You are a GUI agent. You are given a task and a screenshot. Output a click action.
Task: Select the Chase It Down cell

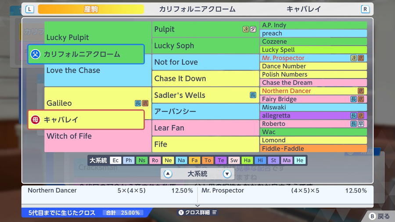coord(205,79)
